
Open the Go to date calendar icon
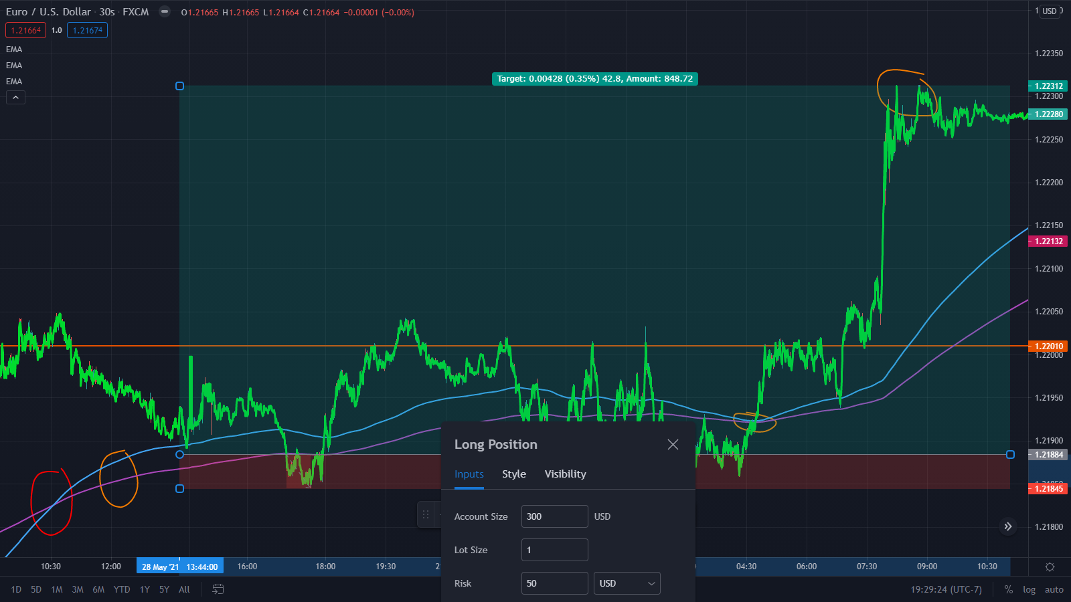click(218, 589)
